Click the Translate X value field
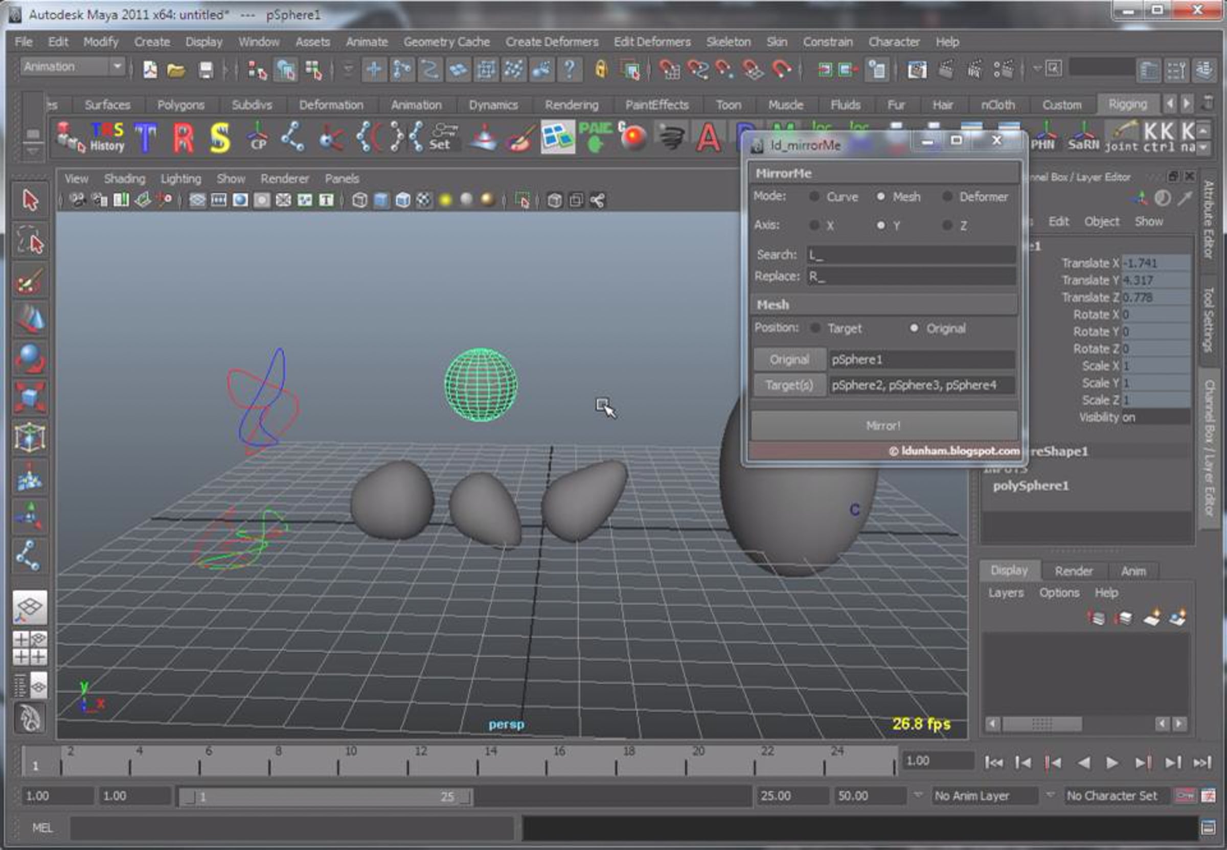Viewport: 1227px width, 850px height. (1155, 263)
